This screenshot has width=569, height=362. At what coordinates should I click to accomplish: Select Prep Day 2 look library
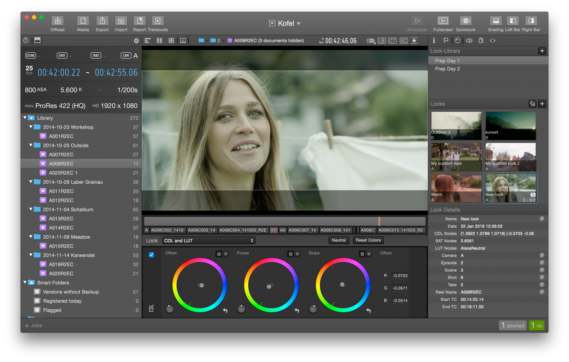point(447,69)
